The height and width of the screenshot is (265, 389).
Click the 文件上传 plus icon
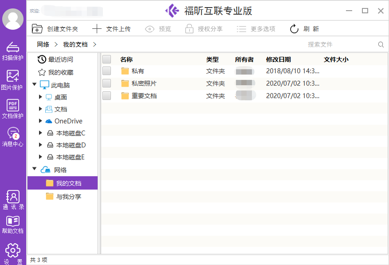pos(97,29)
